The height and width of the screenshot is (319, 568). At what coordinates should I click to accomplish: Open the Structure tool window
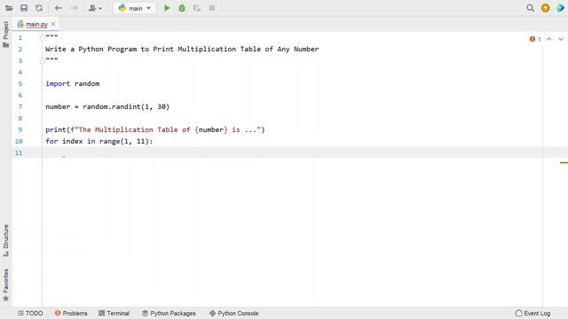click(x=6, y=240)
